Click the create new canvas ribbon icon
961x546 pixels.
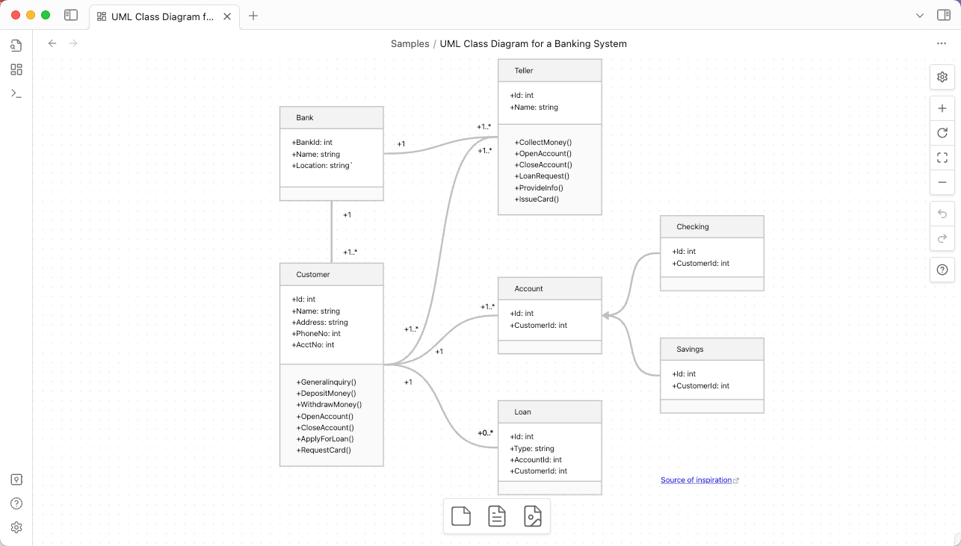pyautogui.click(x=16, y=69)
